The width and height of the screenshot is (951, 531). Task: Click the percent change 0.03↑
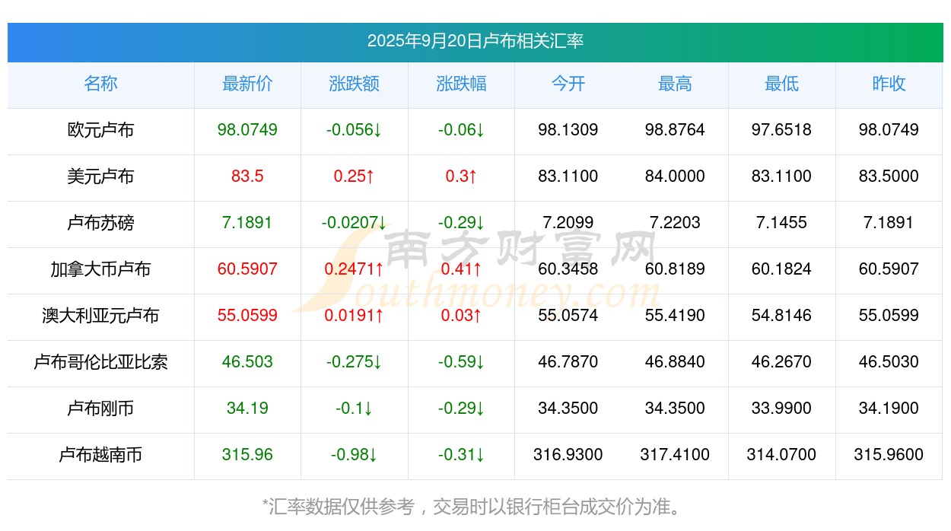click(461, 316)
